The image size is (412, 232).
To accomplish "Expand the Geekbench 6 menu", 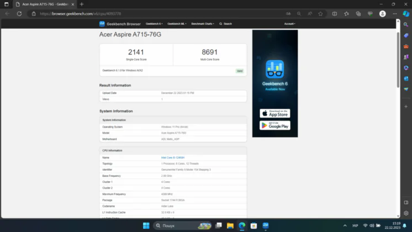I will 154,24.
